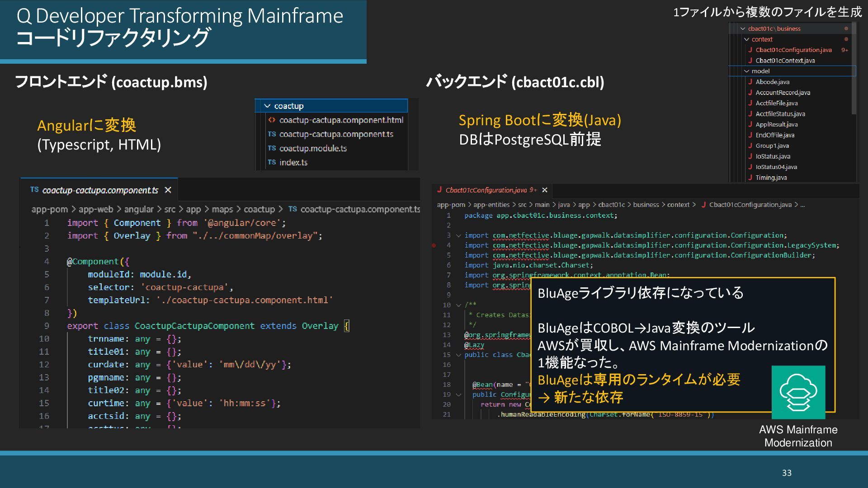The height and width of the screenshot is (488, 868).
Task: Click the Java icon next to Cbact01cContext.java
Action: pos(750,61)
